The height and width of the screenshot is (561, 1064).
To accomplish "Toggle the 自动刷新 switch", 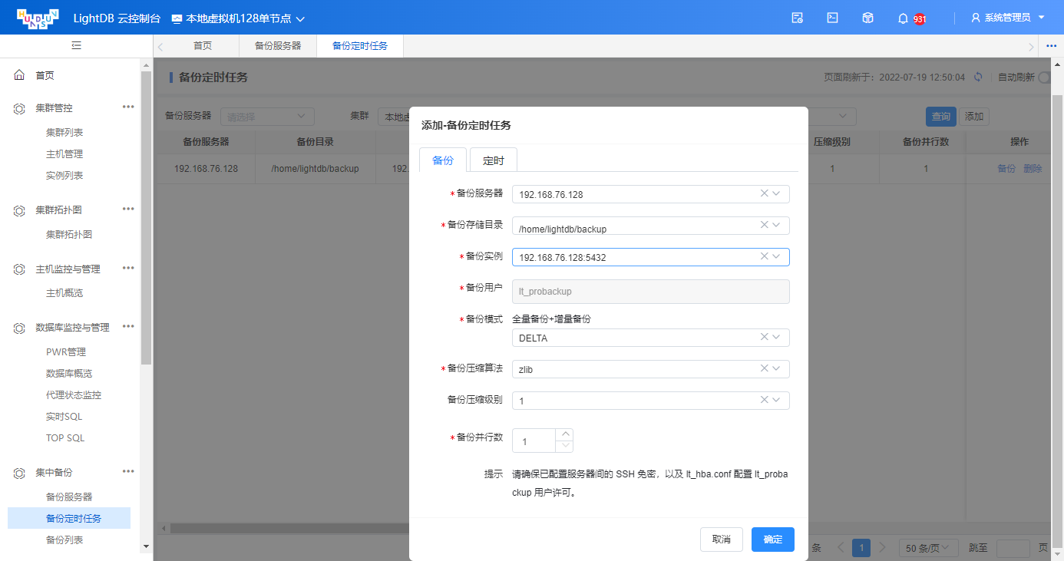I will (1044, 78).
